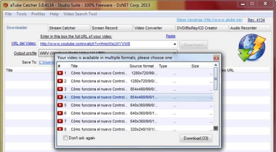Open the Tools menu
Screen dimensions: 276x152
(x=21, y=14)
